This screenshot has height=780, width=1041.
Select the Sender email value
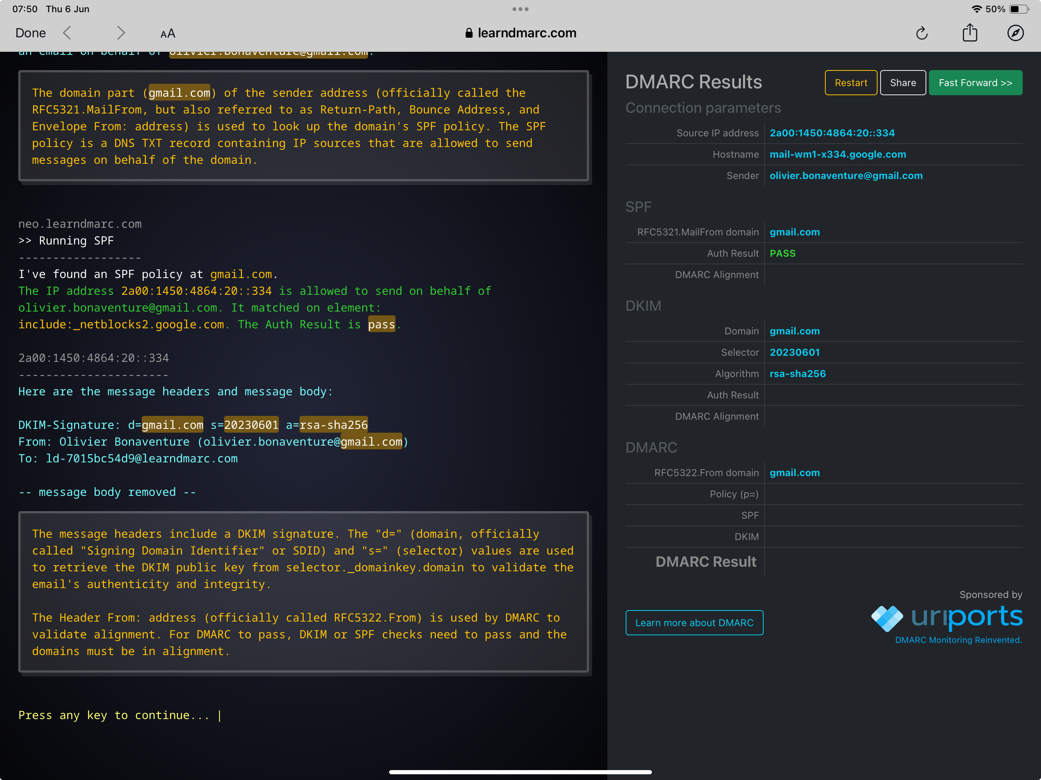coord(846,176)
